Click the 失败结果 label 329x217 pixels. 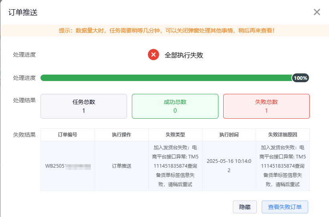pyautogui.click(x=24, y=135)
